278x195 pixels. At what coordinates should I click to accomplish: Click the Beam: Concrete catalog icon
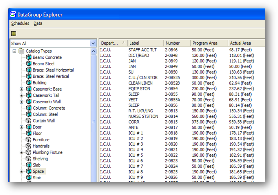pyautogui.click(x=29, y=57)
